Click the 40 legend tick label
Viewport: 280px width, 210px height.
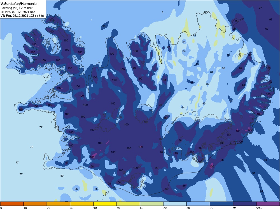(x=95, y=208)
